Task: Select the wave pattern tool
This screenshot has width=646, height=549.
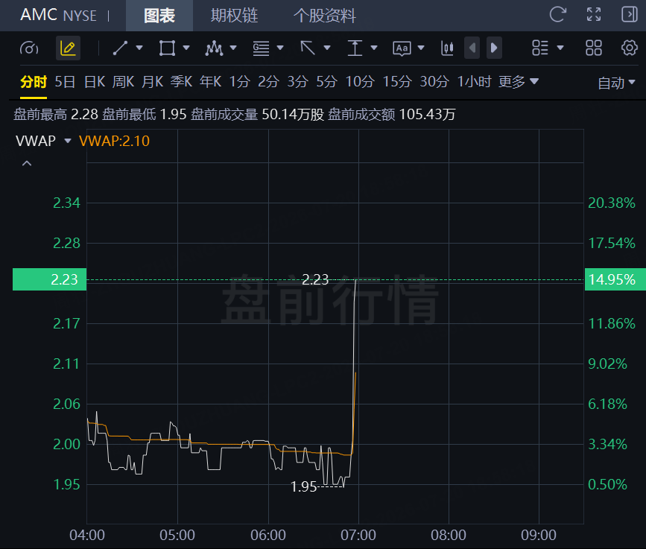Action: 215,48
